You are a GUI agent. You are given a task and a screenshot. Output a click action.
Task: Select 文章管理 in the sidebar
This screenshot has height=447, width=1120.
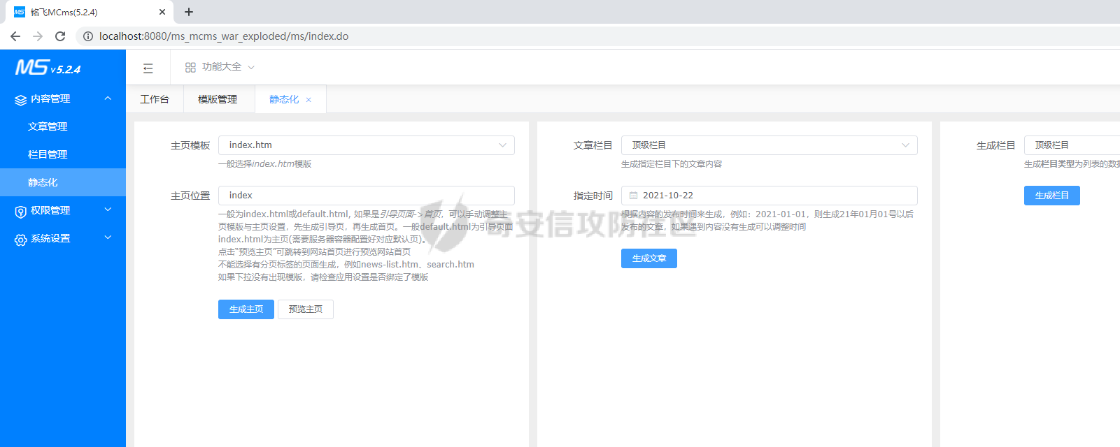pos(48,126)
